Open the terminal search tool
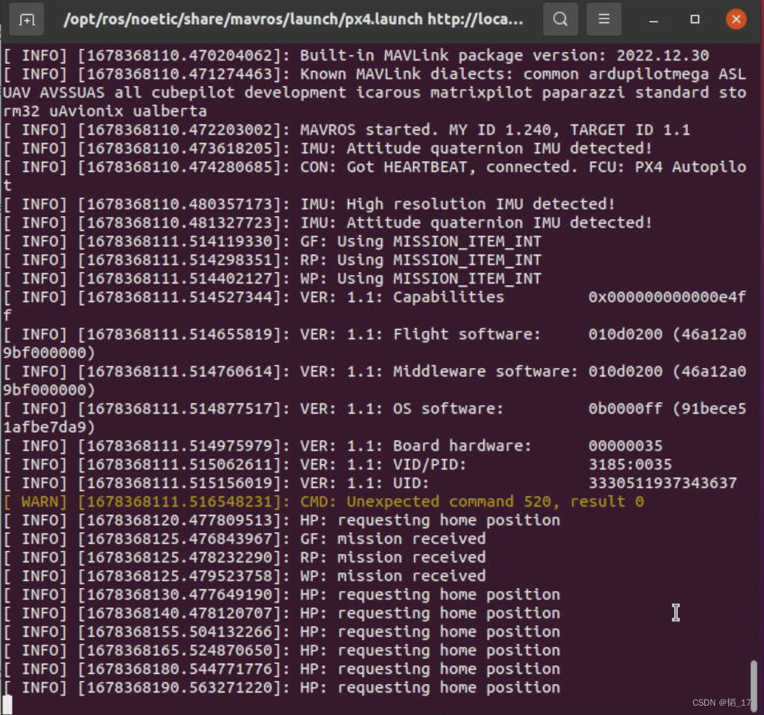The image size is (764, 715). click(560, 19)
